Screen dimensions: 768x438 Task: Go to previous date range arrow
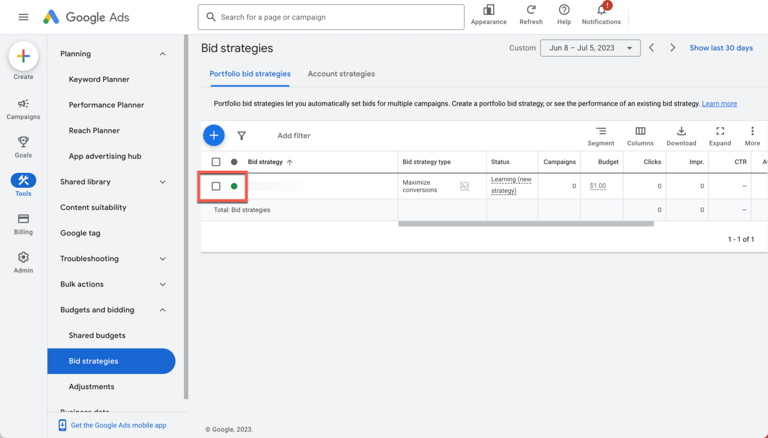coord(652,48)
